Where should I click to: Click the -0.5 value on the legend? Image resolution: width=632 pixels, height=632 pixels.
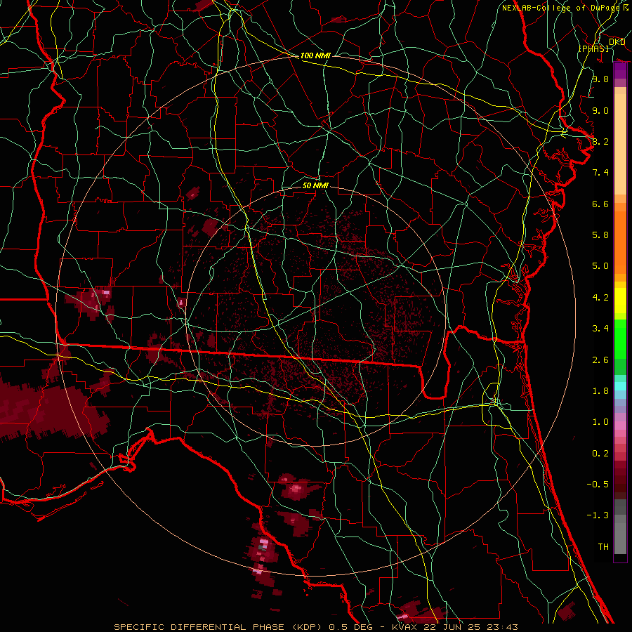tap(598, 485)
